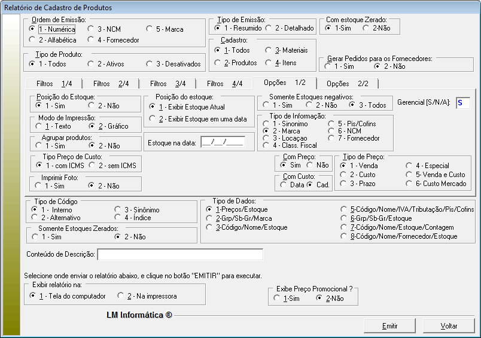Select '2 - Detalhado' emission type
Image resolution: width=481 pixels, height=338 pixels.
pyautogui.click(x=269, y=28)
